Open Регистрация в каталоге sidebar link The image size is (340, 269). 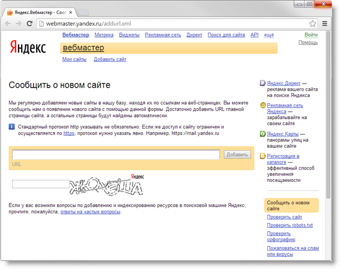coord(283,159)
